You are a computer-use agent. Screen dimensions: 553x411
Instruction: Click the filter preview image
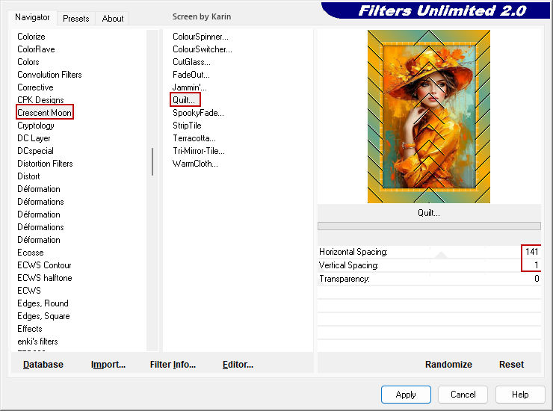point(428,117)
